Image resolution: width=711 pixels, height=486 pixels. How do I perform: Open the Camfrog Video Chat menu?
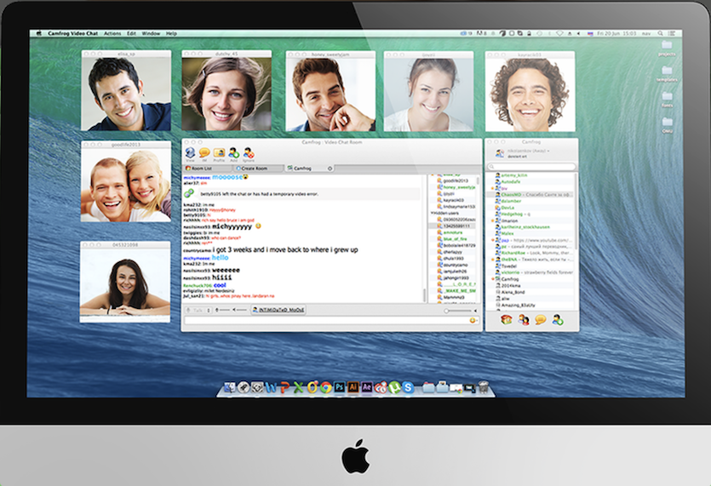(72, 33)
